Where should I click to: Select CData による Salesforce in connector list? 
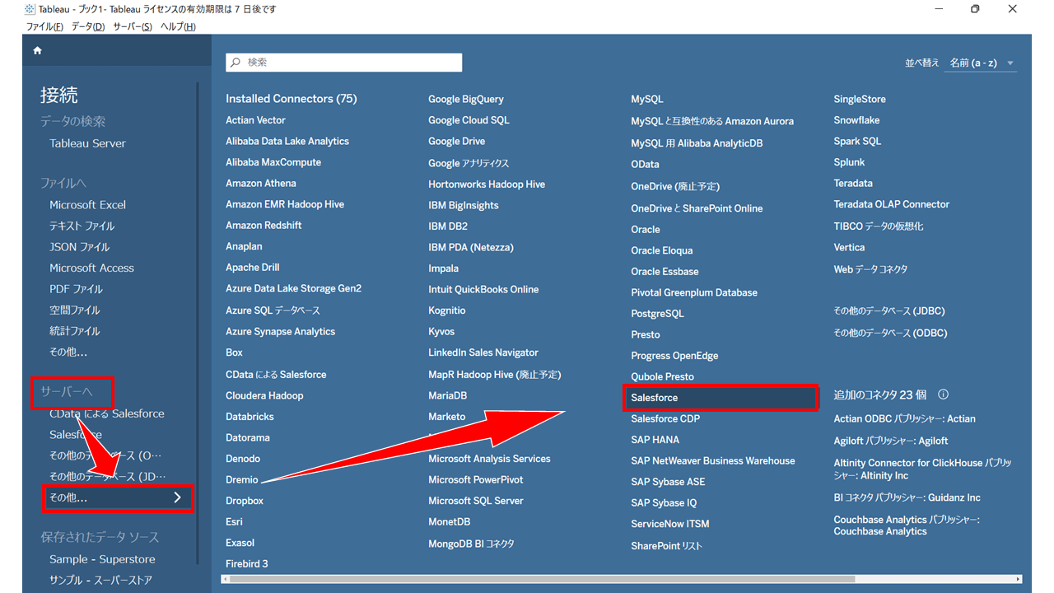coord(276,375)
